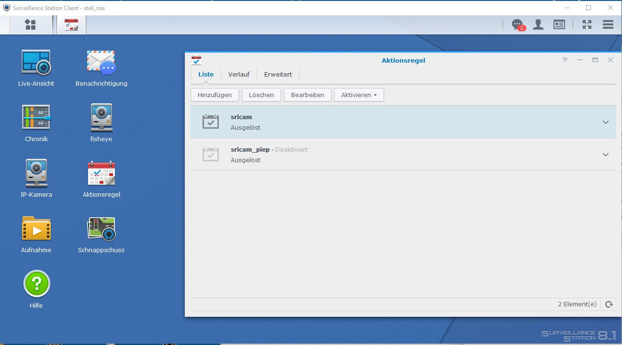The image size is (622, 345).
Task: Switch to the Verlauf tab
Action: point(239,74)
